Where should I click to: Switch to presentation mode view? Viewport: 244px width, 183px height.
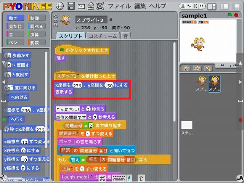click(236, 6)
